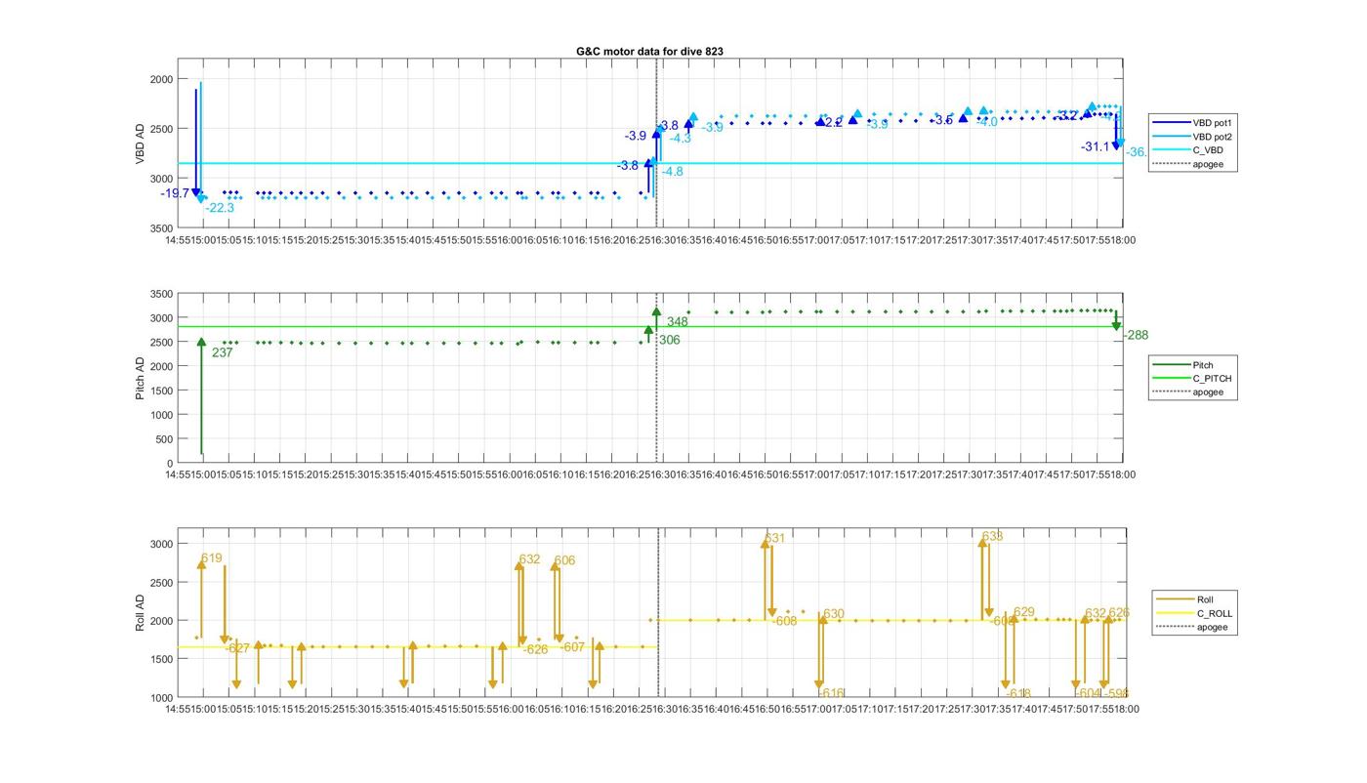Image resolution: width=1367 pixels, height=783 pixels.
Task: Select the "633" roll data label
Action: pyautogui.click(x=992, y=536)
